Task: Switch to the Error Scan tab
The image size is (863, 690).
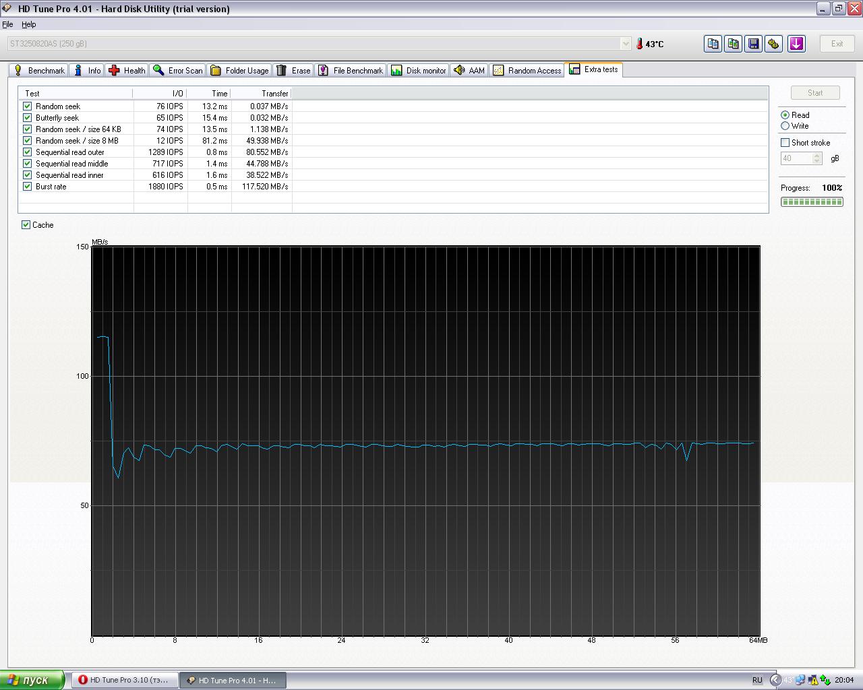Action: (177, 71)
